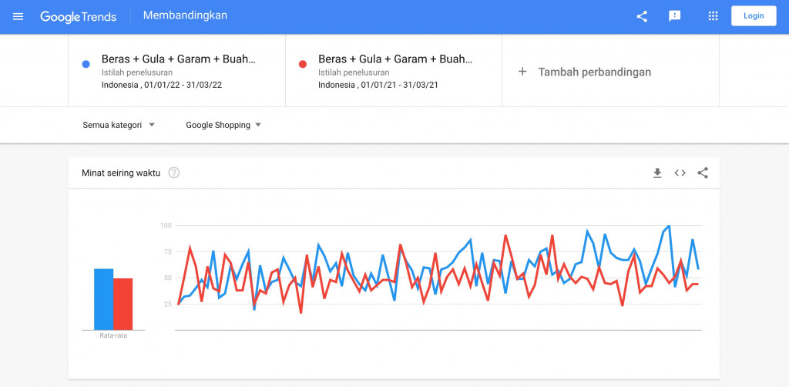Open the embed code icon
The image size is (789, 387).
point(680,173)
